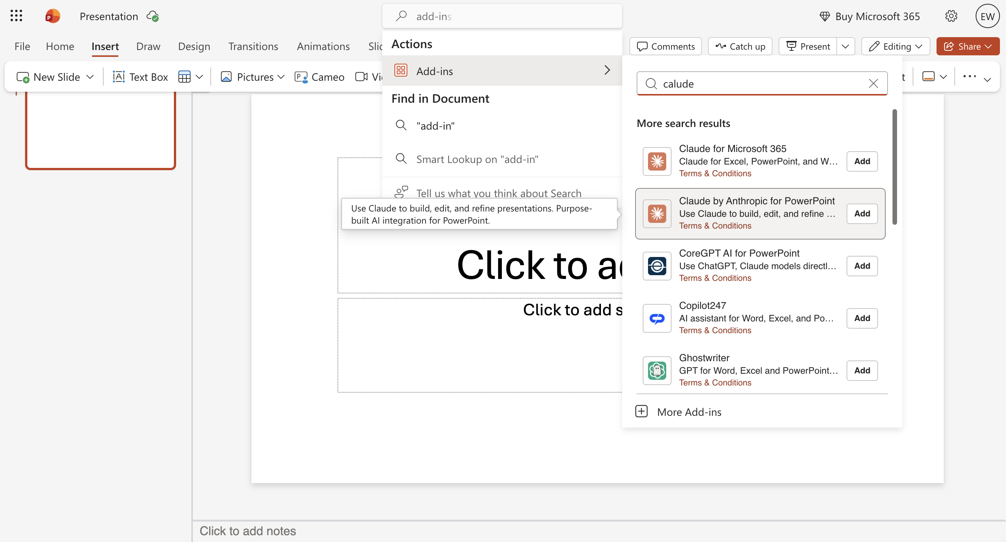Expand the Add-ins submenu chevron
Image resolution: width=1006 pixels, height=542 pixels.
[x=607, y=70]
